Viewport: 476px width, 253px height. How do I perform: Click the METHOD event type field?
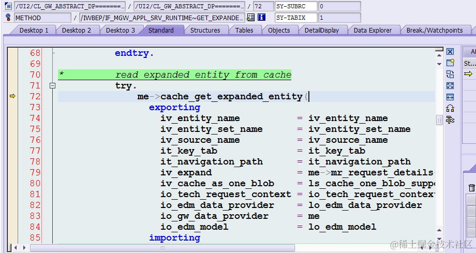tap(43, 18)
